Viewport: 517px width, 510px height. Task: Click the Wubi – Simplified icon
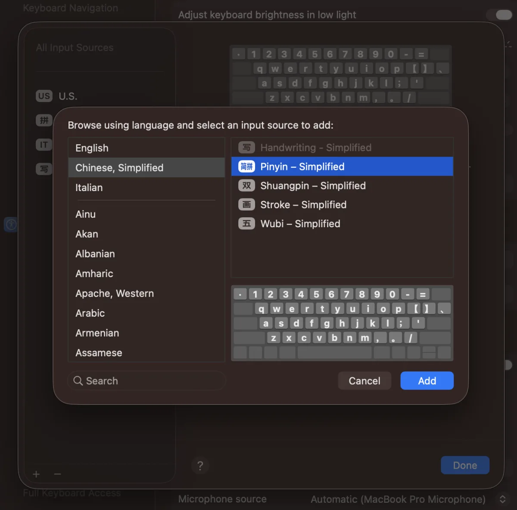pyautogui.click(x=246, y=223)
